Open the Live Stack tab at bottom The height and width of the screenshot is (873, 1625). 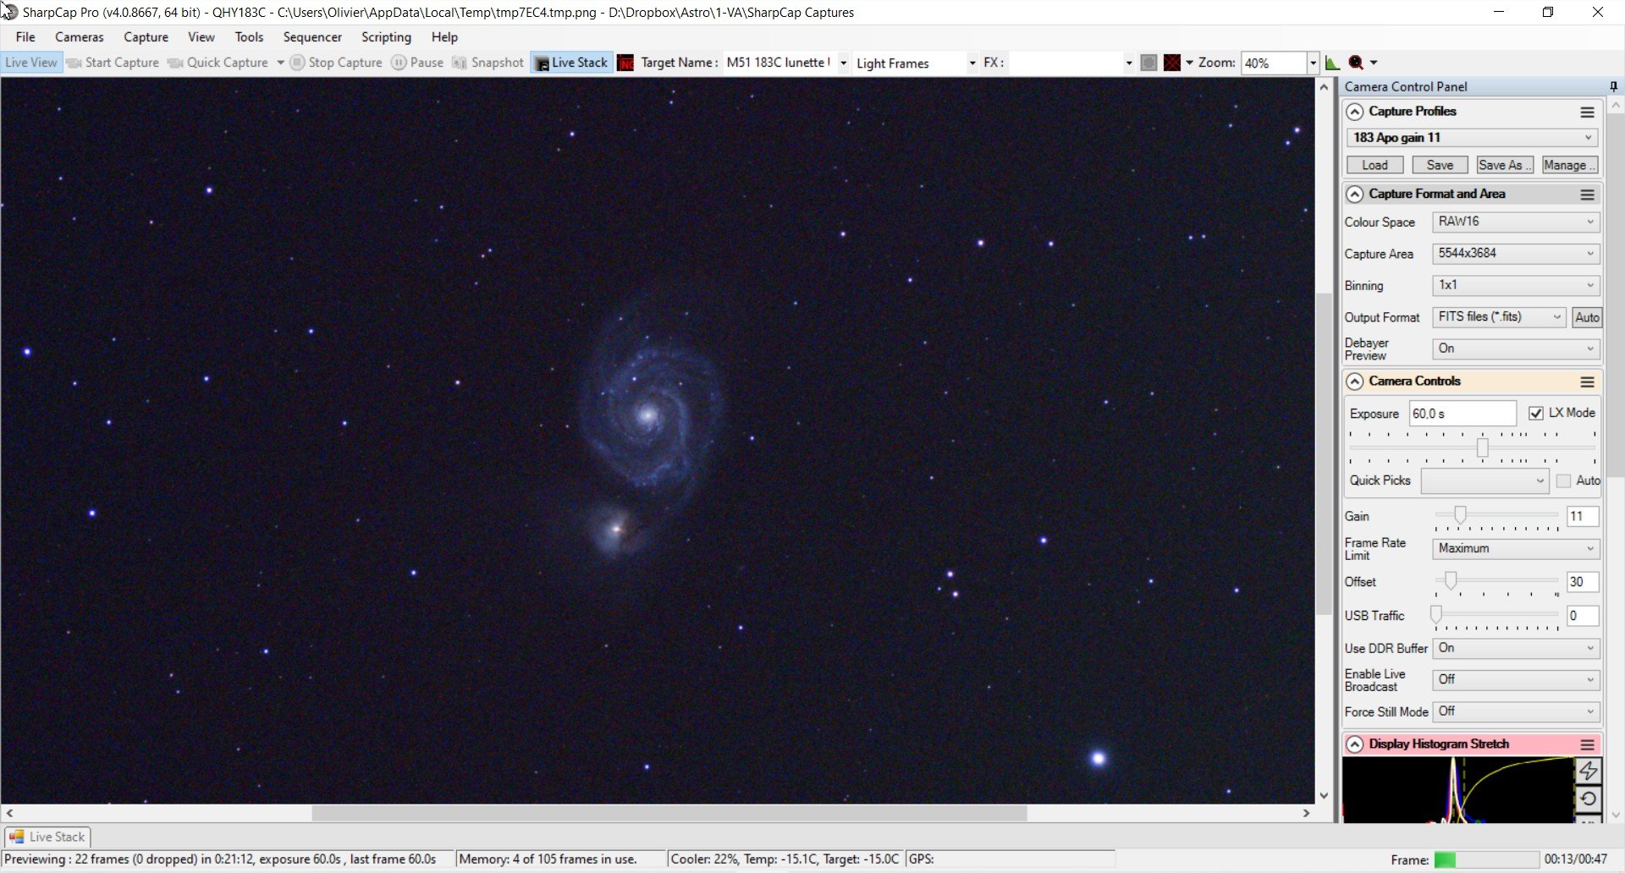click(47, 837)
